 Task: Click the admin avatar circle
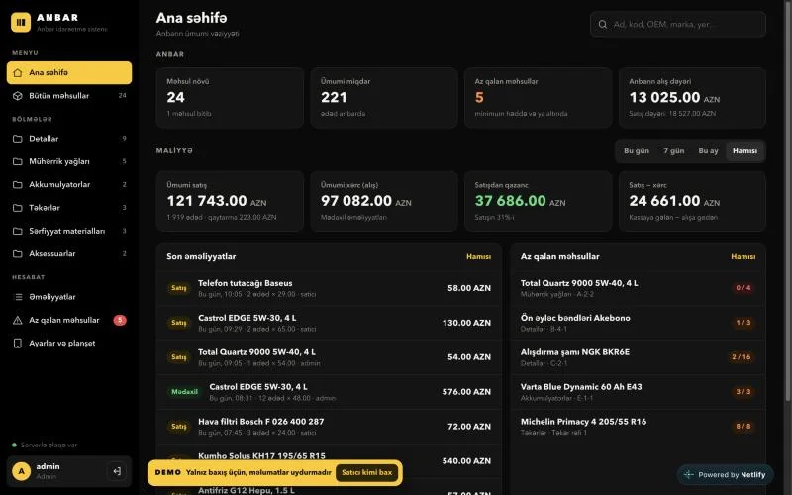(21, 472)
